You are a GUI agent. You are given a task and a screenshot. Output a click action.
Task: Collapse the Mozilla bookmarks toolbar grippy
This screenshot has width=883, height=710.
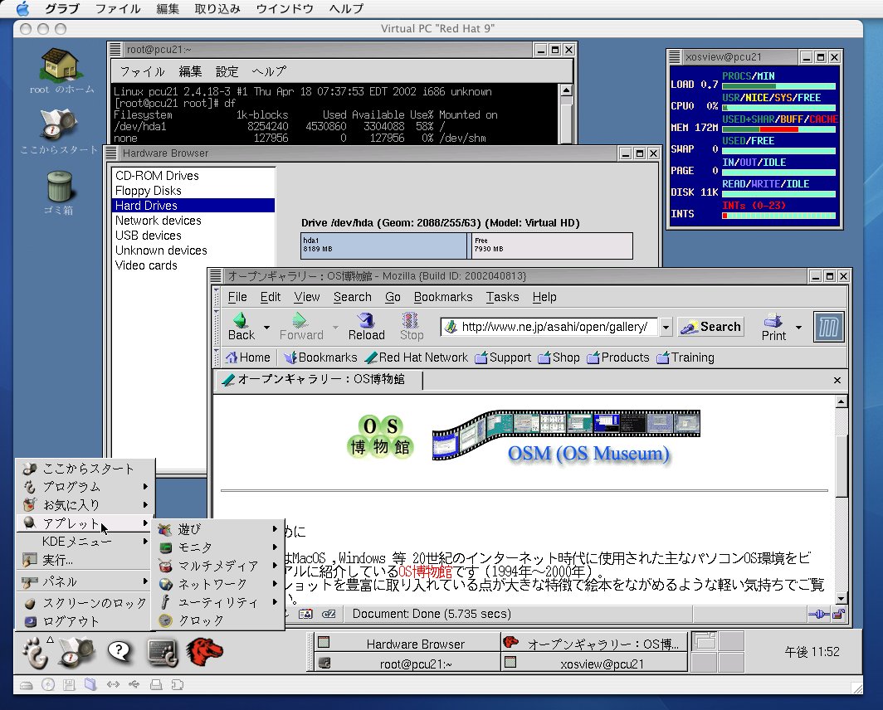[x=217, y=357]
